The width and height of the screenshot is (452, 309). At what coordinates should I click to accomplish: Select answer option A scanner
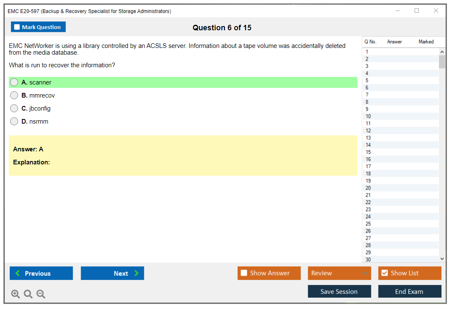point(14,82)
